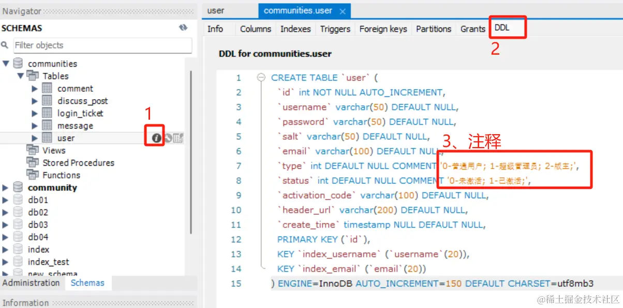Image resolution: width=623 pixels, height=308 pixels.
Task: Click the message table icon
Action: coord(47,125)
